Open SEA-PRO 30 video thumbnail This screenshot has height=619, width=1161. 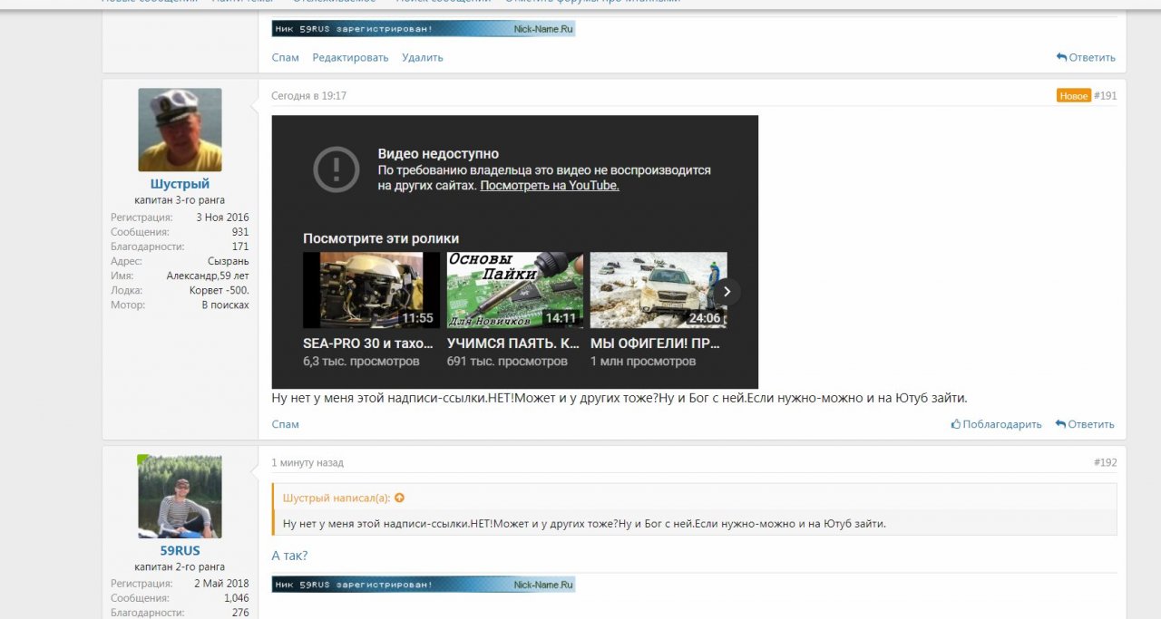[370, 290]
